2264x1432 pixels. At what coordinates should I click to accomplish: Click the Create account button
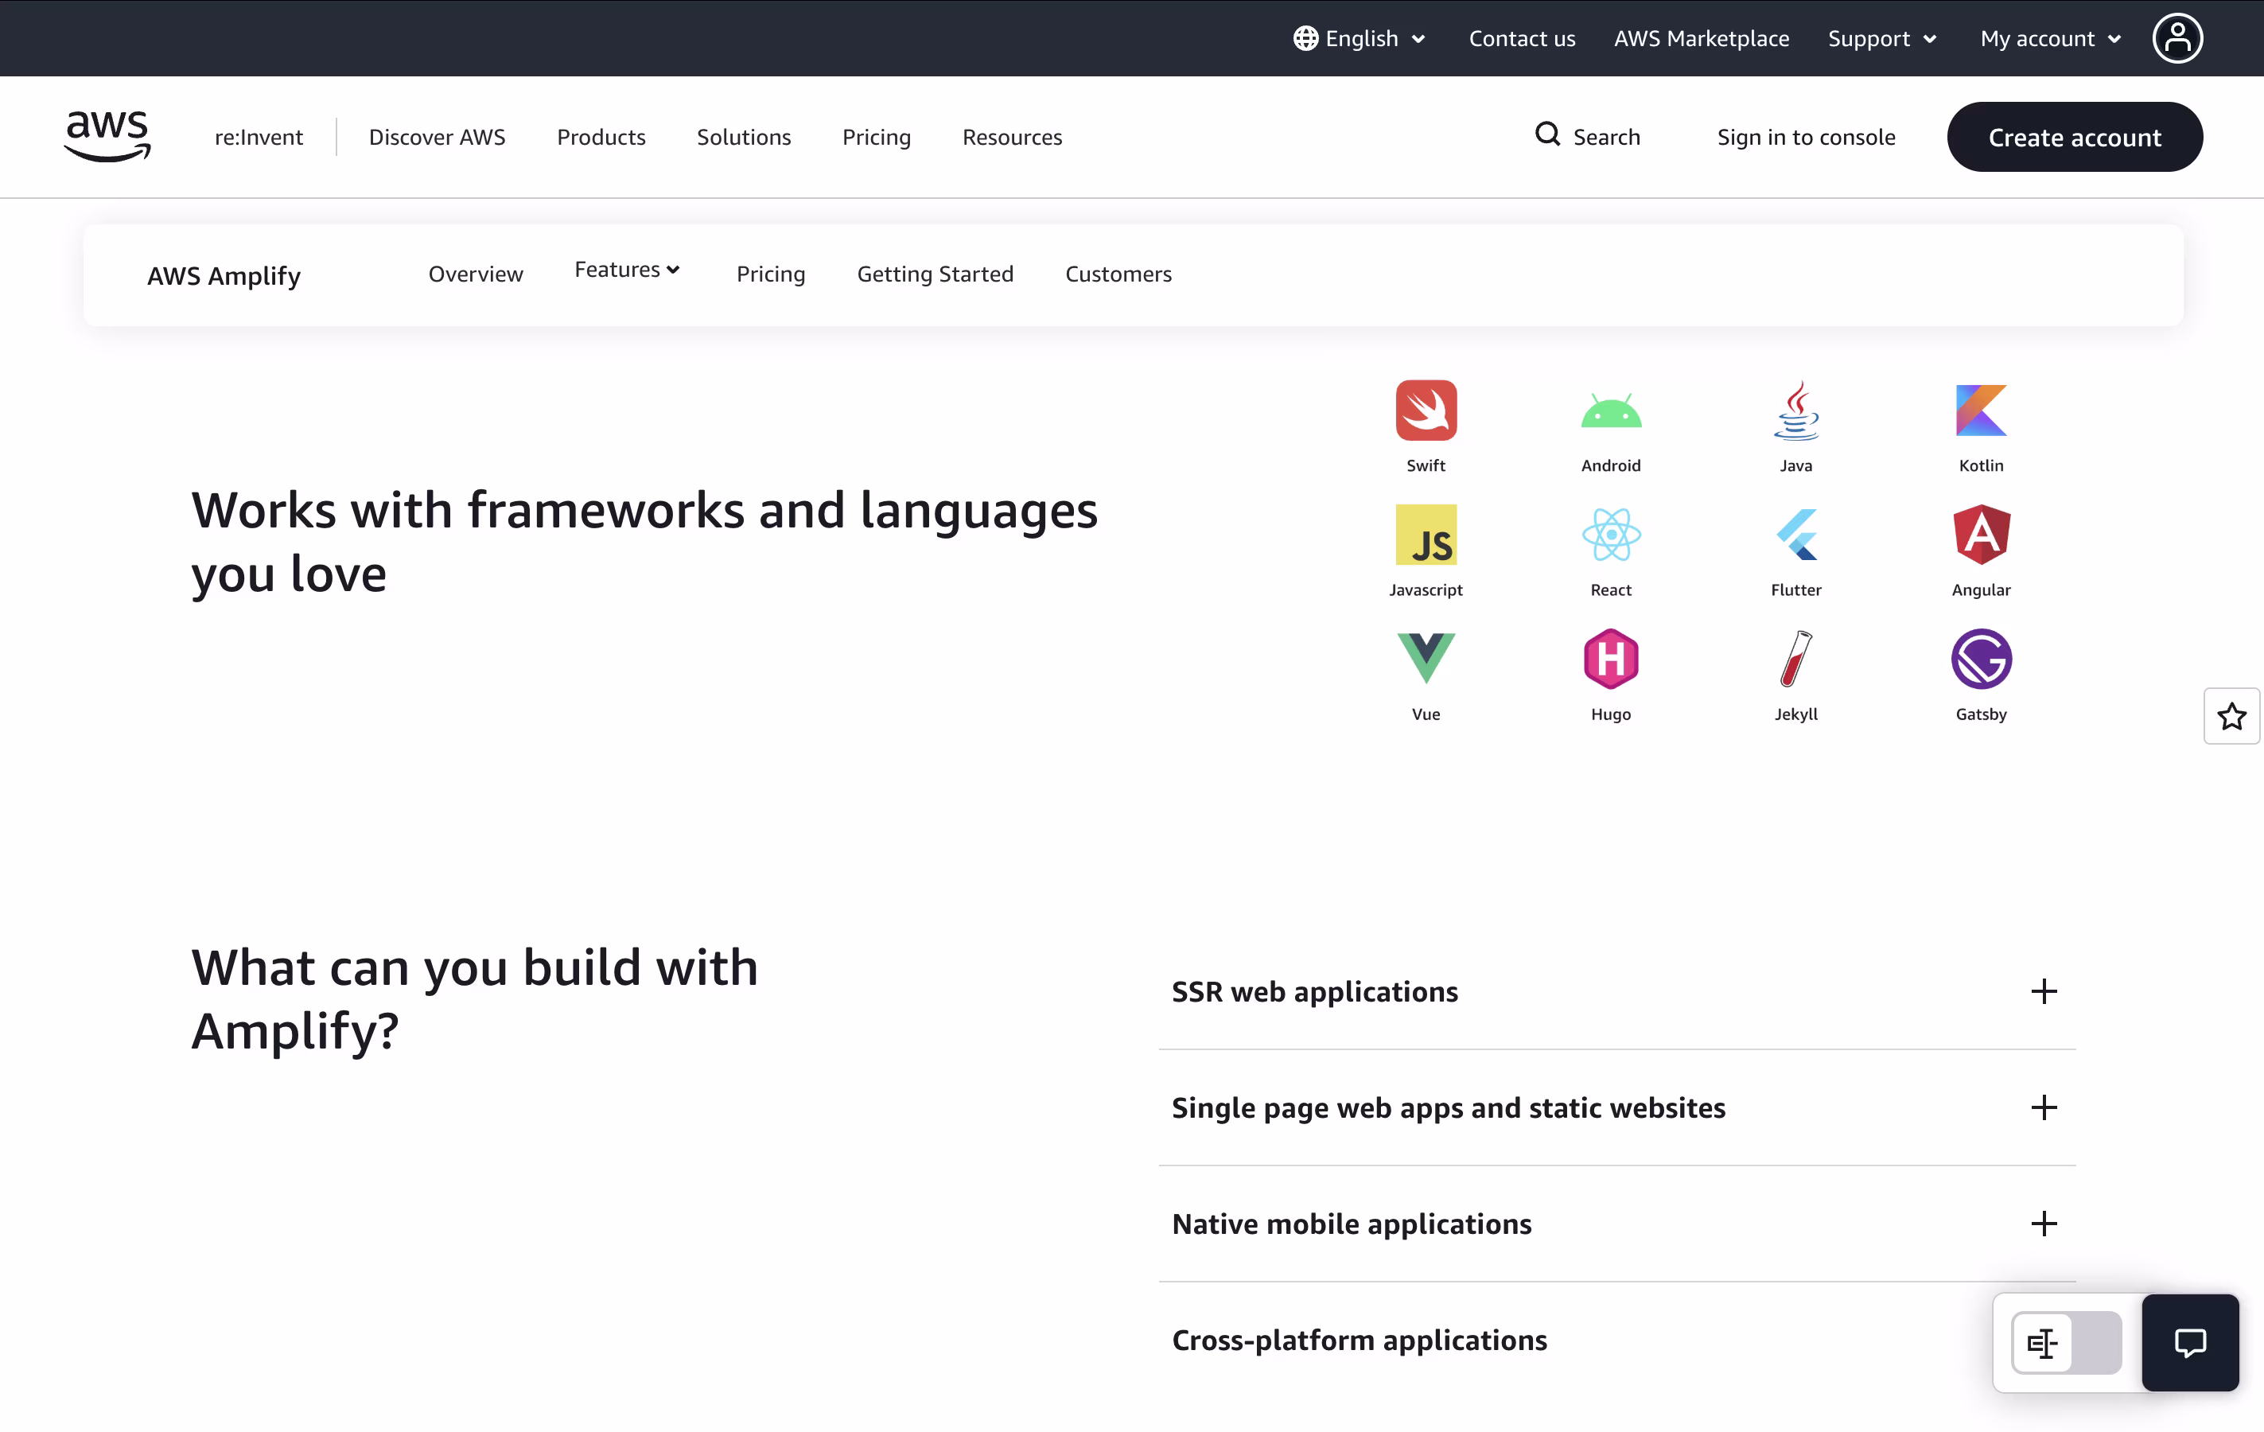click(x=2074, y=138)
